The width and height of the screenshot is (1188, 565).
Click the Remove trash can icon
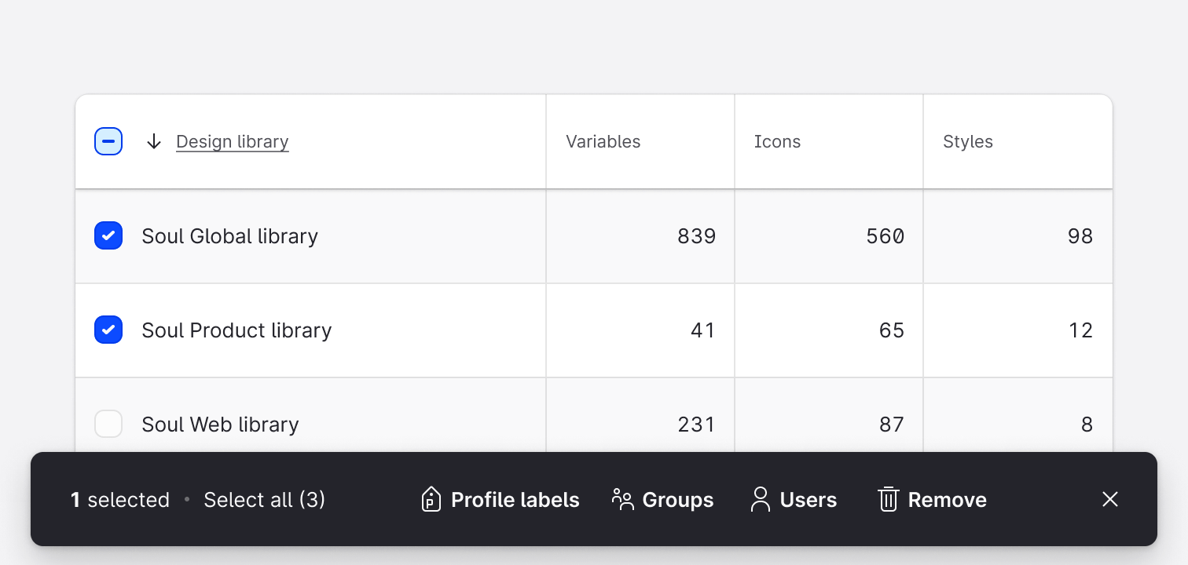889,499
